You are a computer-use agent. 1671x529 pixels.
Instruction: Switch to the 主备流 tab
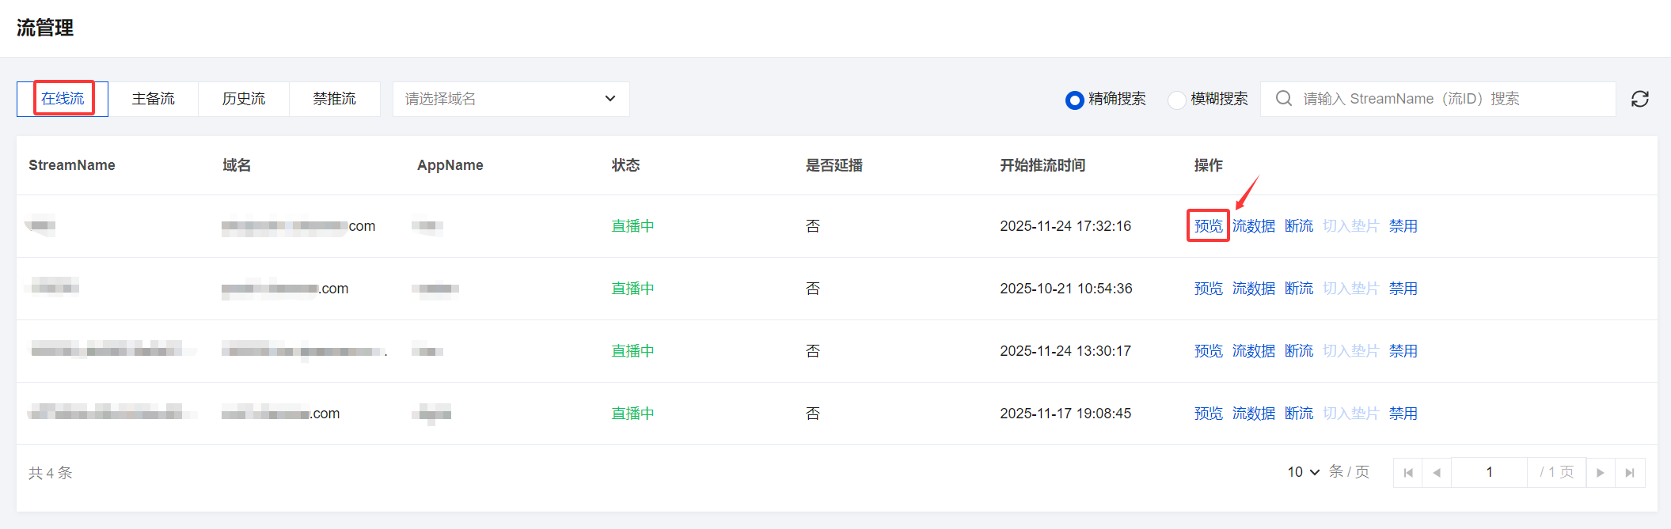pos(153,99)
